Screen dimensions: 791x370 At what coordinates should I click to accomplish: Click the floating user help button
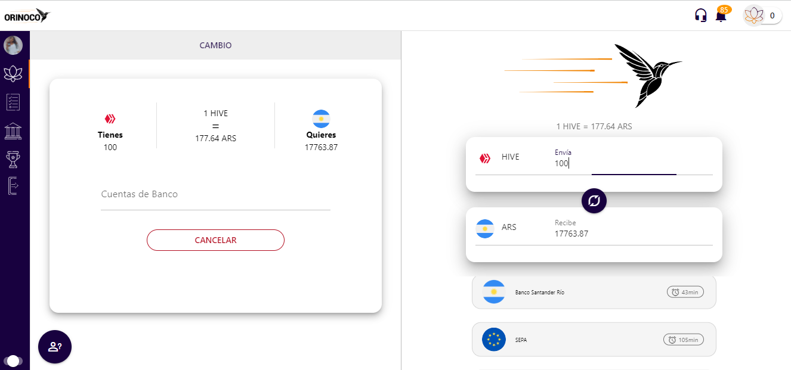[x=55, y=347]
